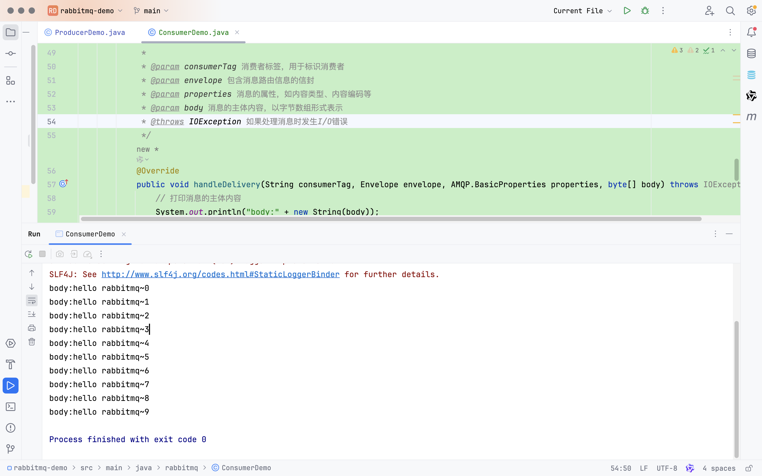Expand Current File run configuration dropdown
The width and height of the screenshot is (762, 476).
coord(582,11)
